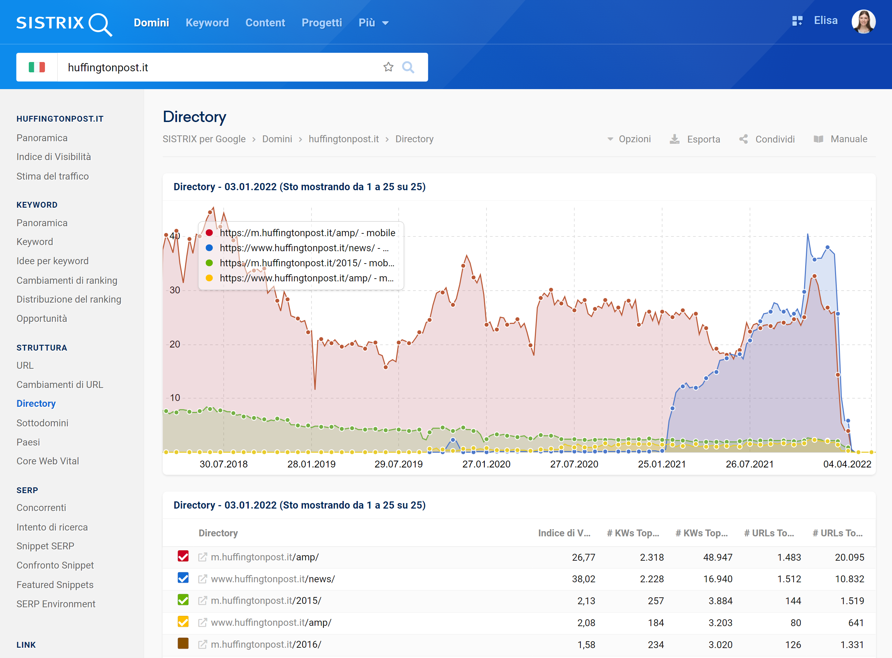Screen dimensions: 892x658
Task: Uncheck the green m.huffingtonpost.it/2015/ checkbox
Action: pyautogui.click(x=183, y=600)
